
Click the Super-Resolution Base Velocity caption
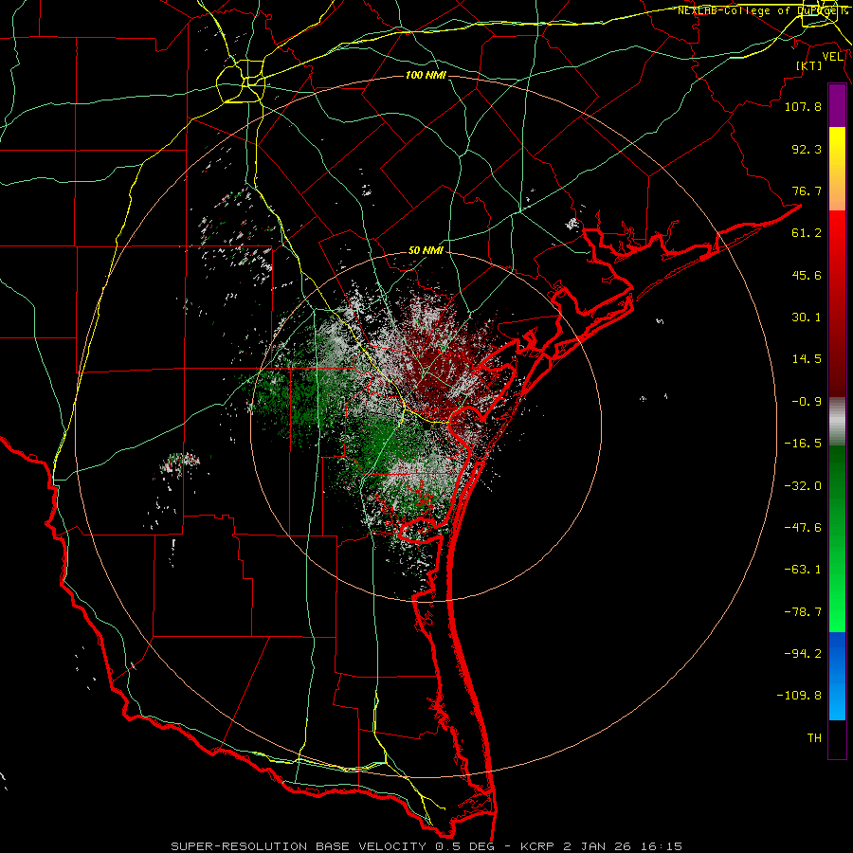(426, 846)
